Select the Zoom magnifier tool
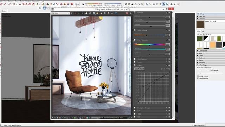The image size is (225, 127). coord(54,4)
